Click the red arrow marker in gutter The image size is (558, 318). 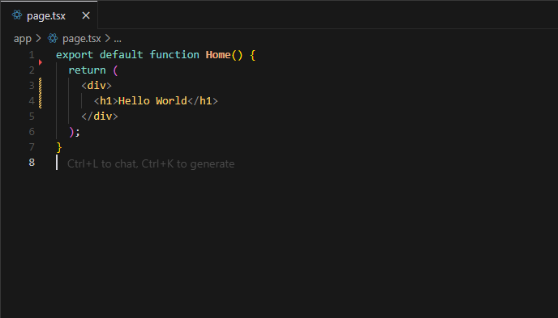(41, 62)
